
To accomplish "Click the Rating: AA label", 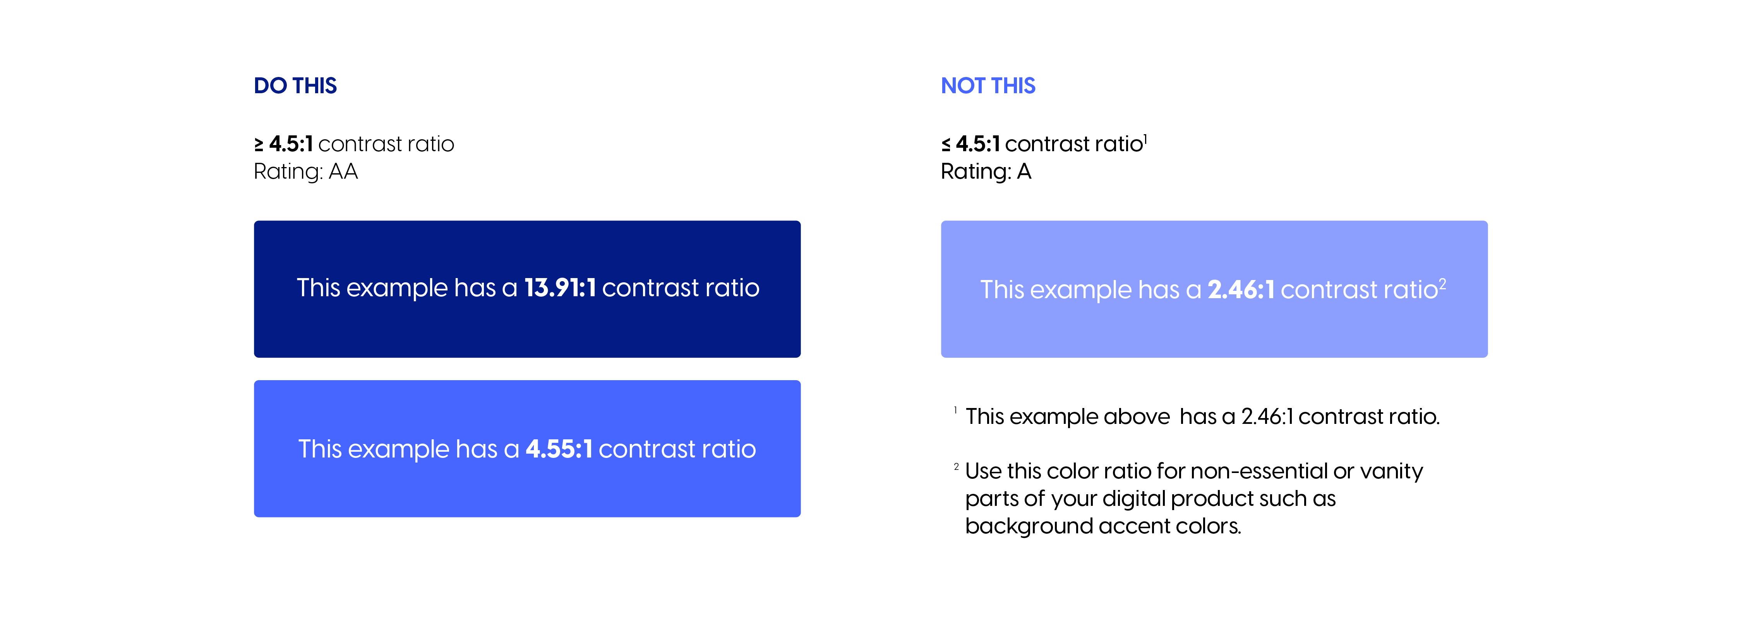I will (306, 171).
